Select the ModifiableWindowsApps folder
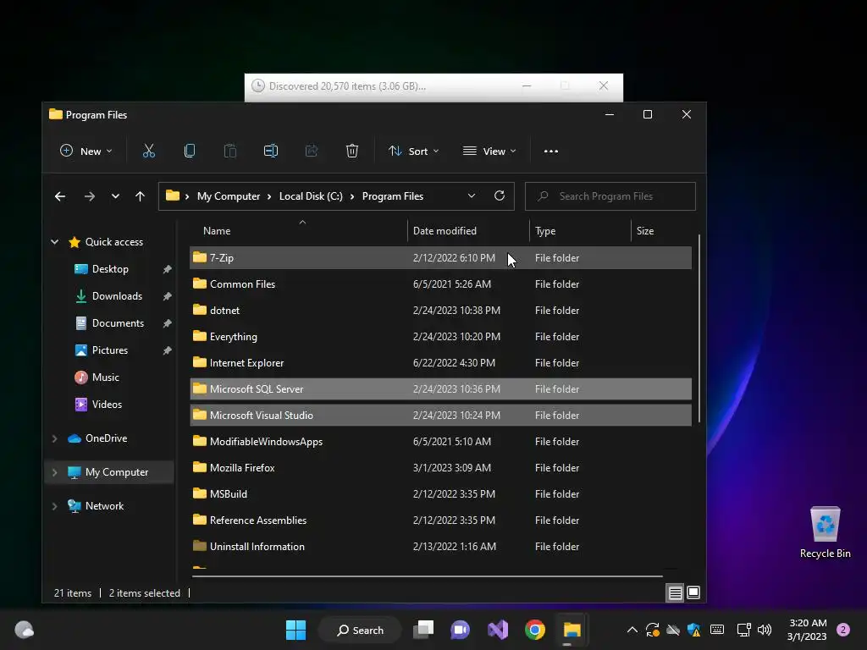Viewport: 867px width, 650px height. pyautogui.click(x=440, y=442)
